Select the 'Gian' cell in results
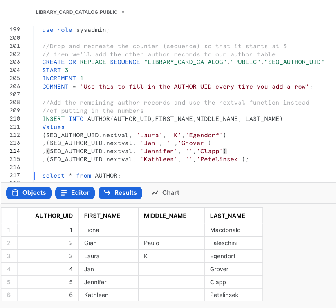The width and height of the screenshot is (336, 308). point(108,243)
